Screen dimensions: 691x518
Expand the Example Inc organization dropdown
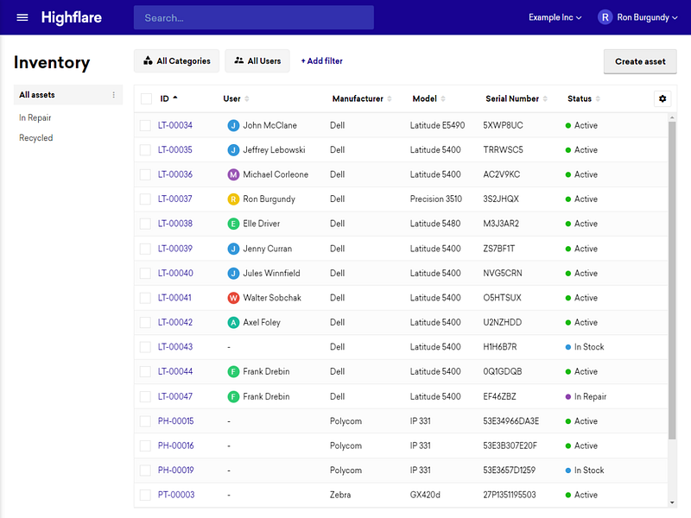[x=555, y=17]
